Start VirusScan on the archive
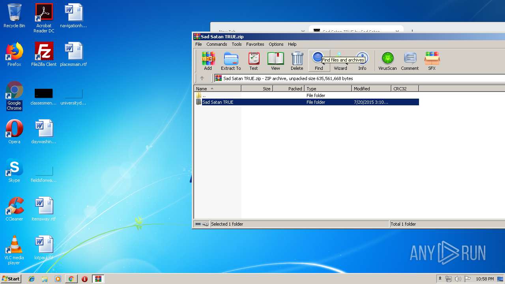 (387, 61)
